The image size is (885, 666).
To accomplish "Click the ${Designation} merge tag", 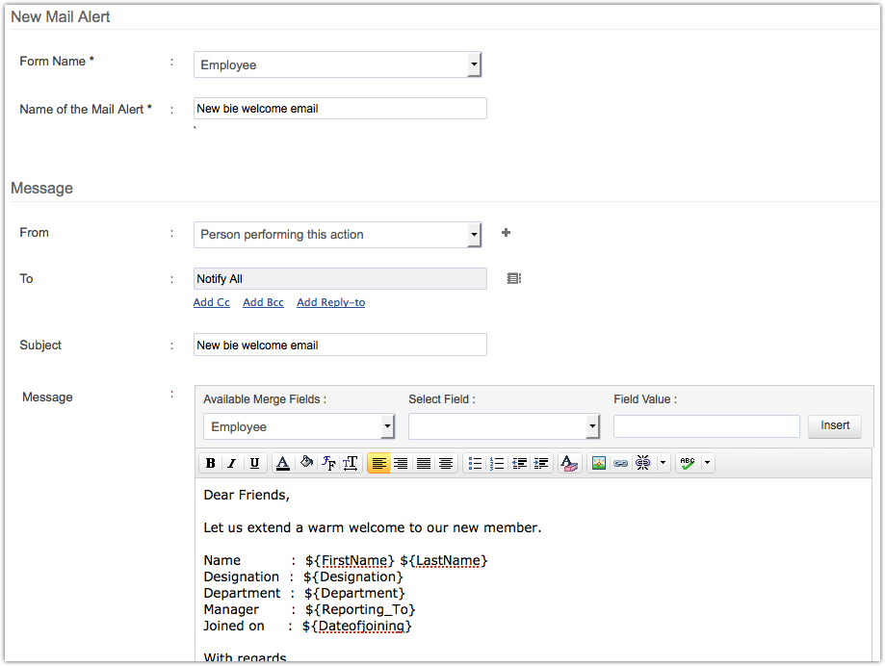I will coord(353,576).
